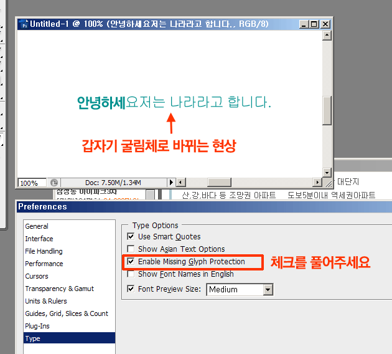Toggle the Font Preview Size checkbox
Screen dimensions: 392x354
131,289
